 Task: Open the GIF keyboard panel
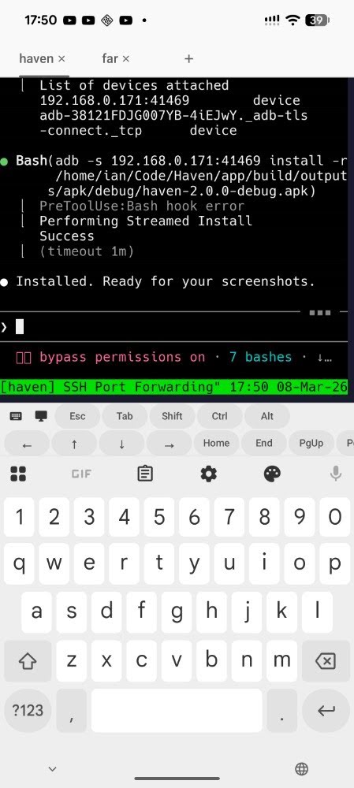(x=81, y=474)
